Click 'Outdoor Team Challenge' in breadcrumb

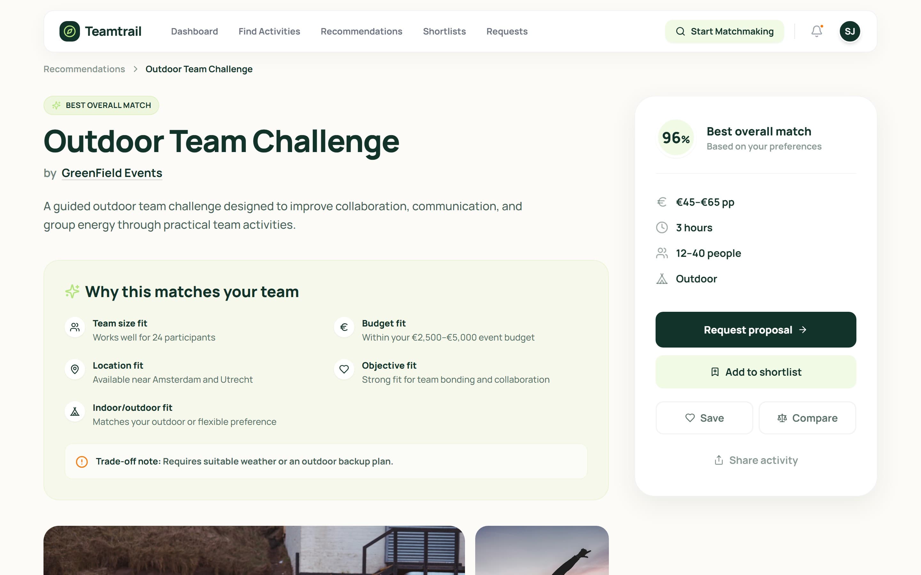(x=199, y=69)
